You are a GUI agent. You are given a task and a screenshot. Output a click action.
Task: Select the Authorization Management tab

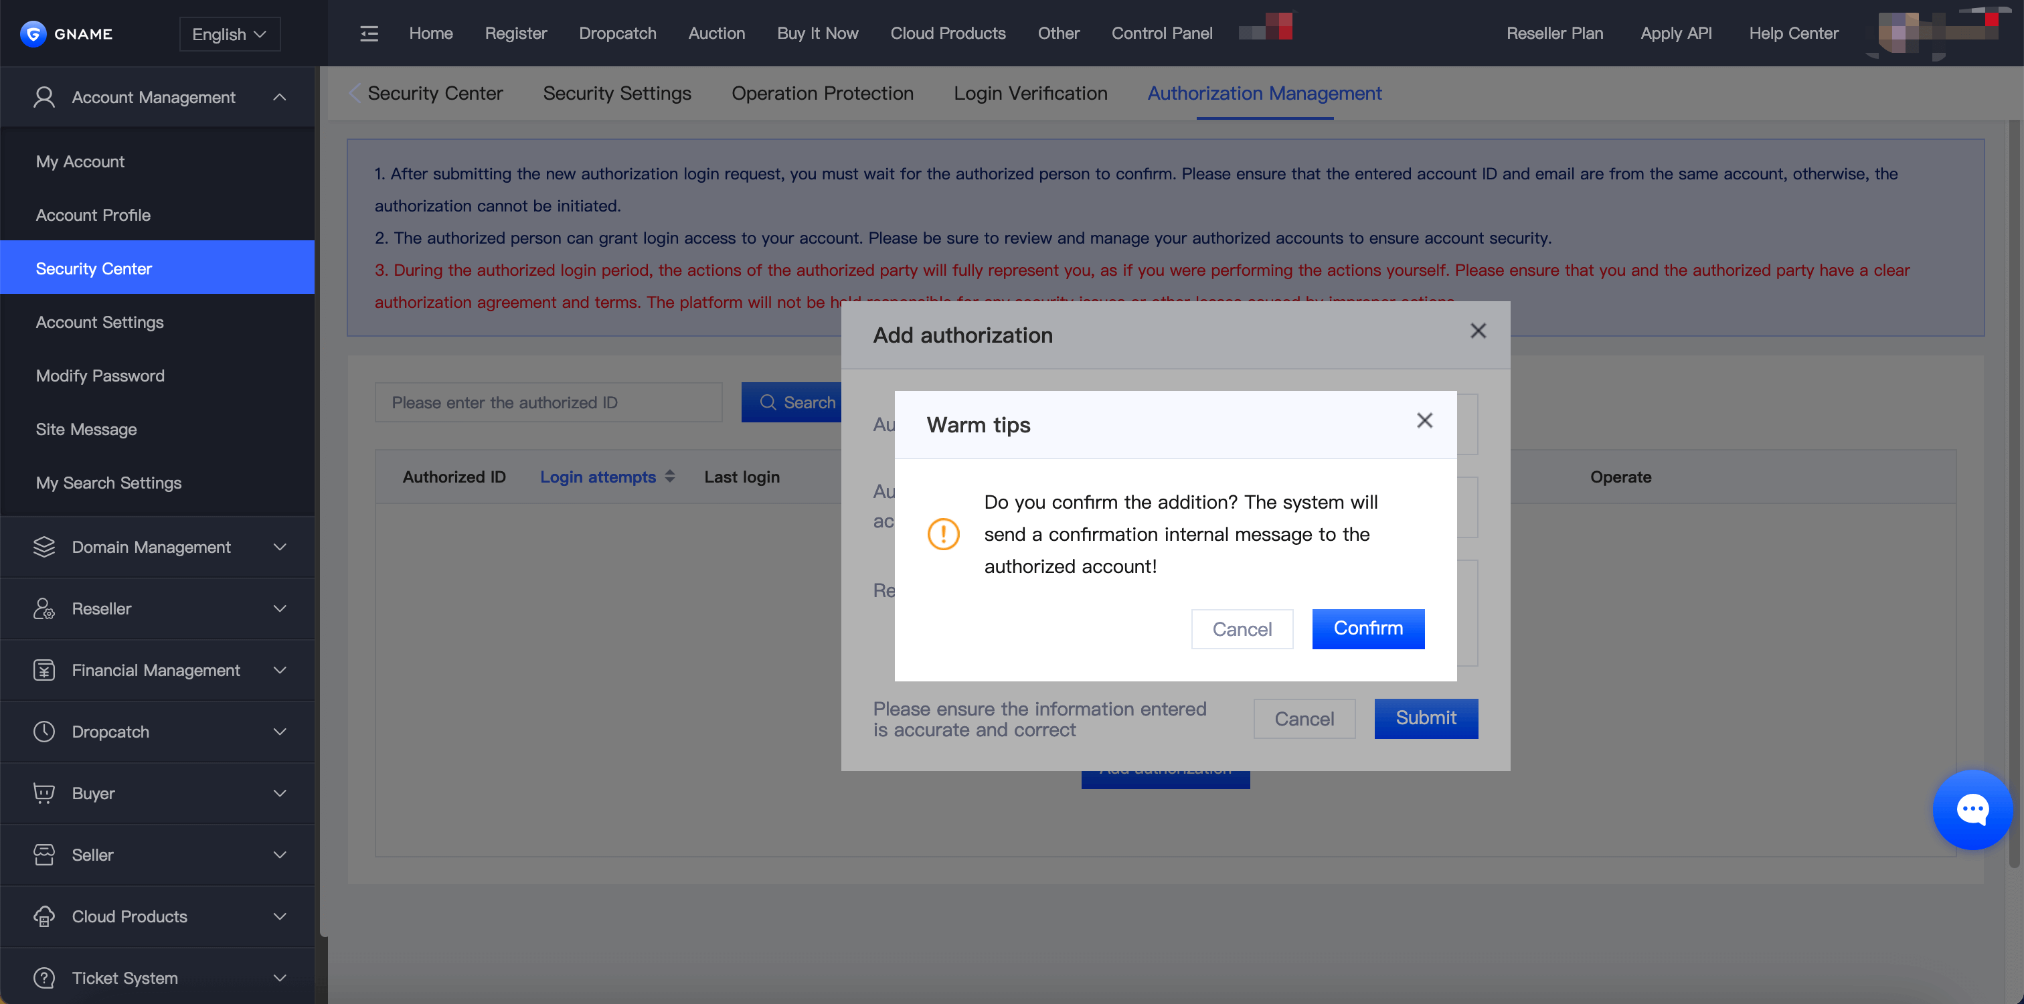point(1264,94)
